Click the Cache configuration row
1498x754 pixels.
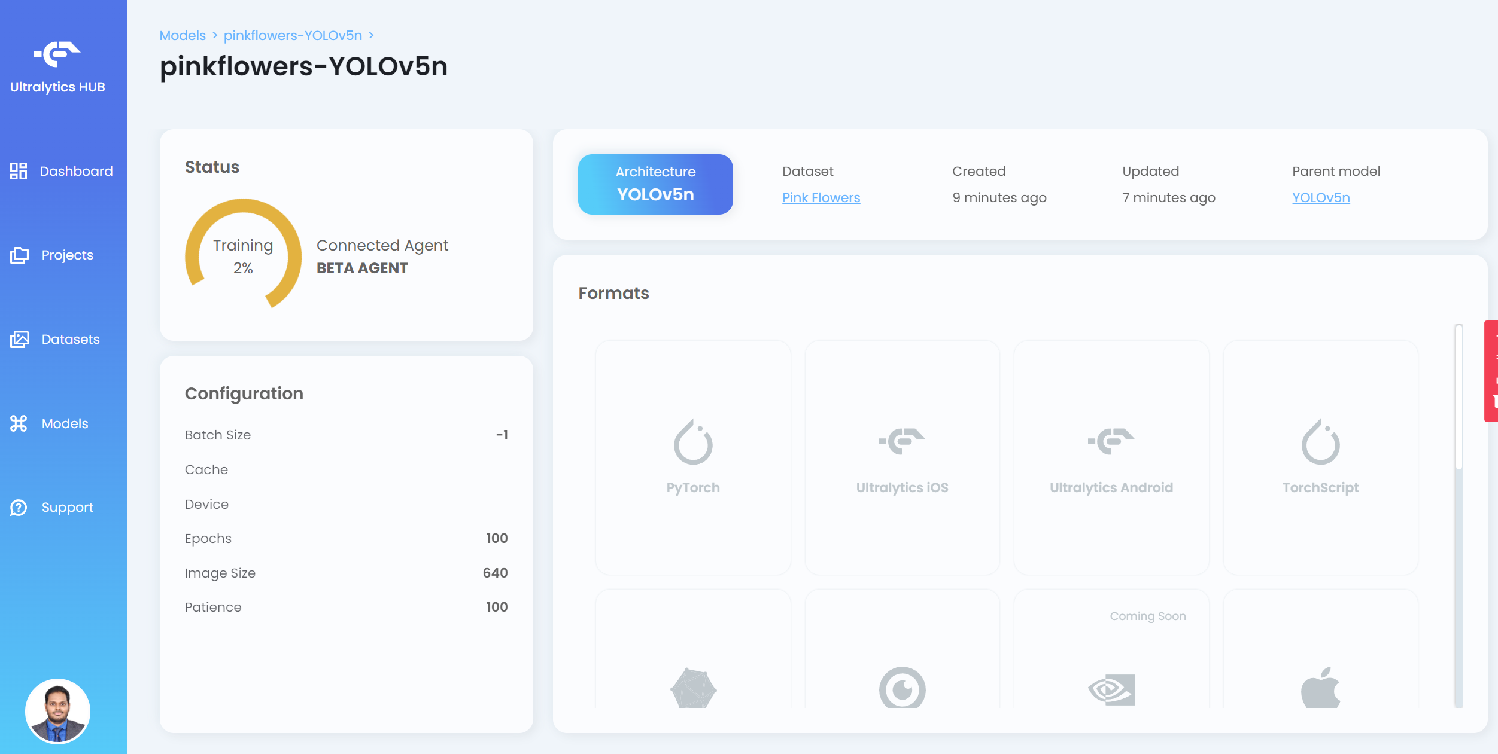(346, 469)
